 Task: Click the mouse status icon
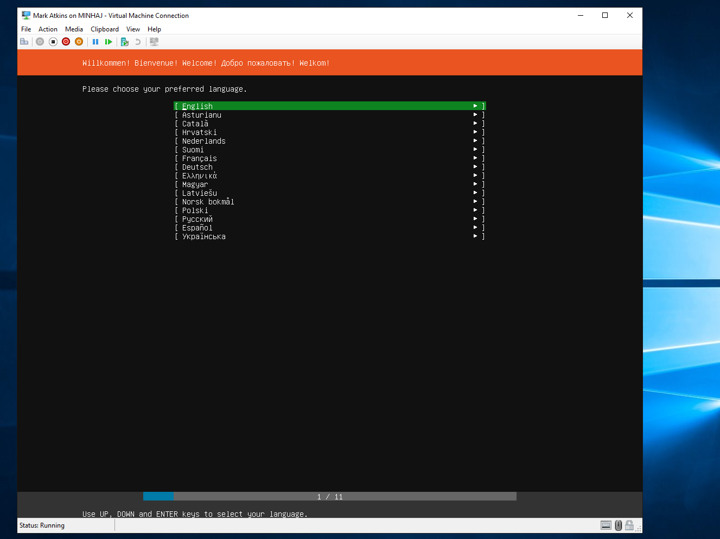(x=618, y=525)
